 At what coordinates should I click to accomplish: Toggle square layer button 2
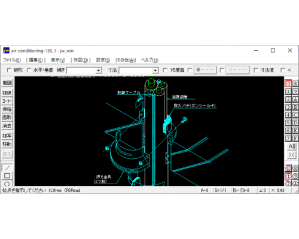[x=288, y=99]
